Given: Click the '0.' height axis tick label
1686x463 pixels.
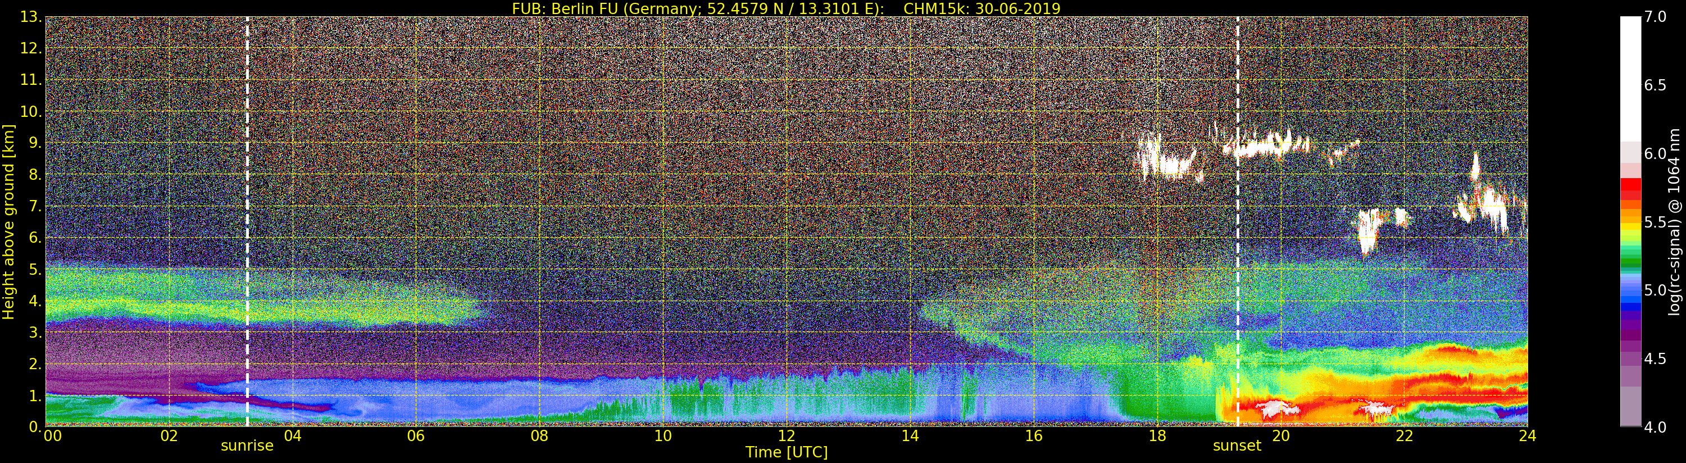Looking at the screenshot, I should point(35,426).
